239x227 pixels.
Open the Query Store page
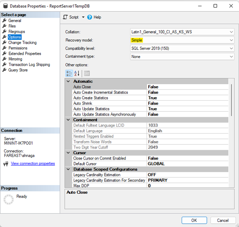(18, 70)
